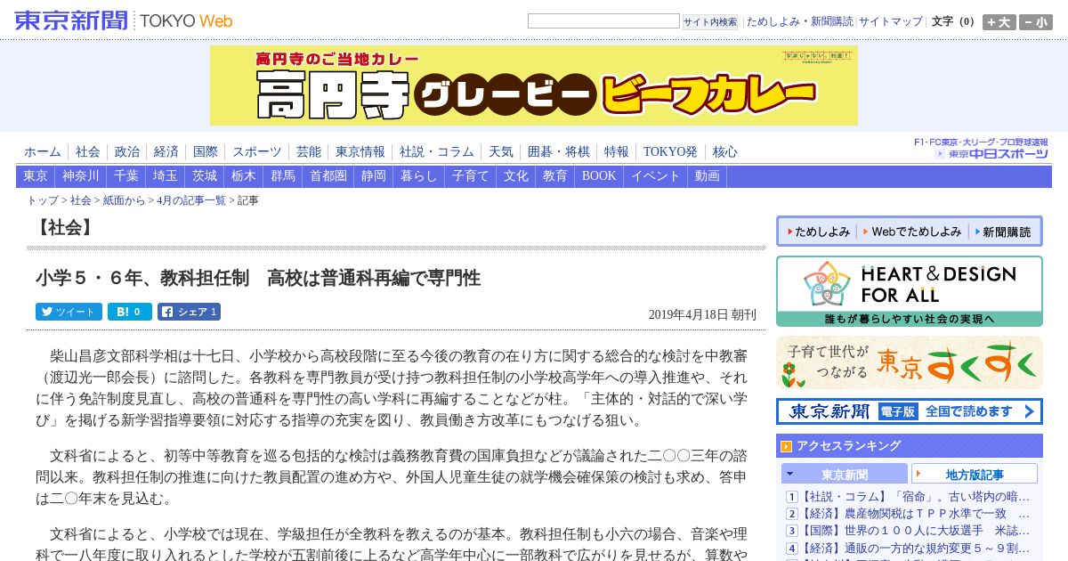Select 埼玉 in the blue sub-navigation bar
This screenshot has width=1068, height=561.
coord(165,176)
